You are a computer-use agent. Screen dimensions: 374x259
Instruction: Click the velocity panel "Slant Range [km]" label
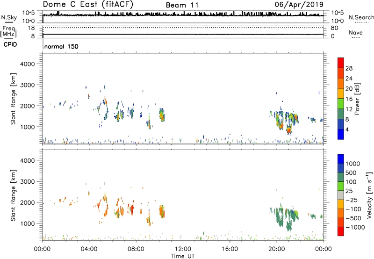click(13, 195)
